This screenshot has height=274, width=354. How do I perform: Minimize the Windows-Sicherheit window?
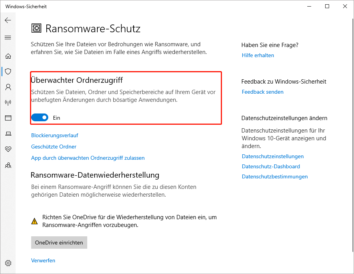[x=309, y=6]
